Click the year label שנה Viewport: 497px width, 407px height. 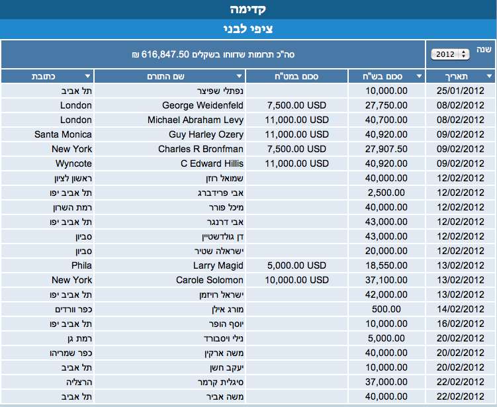click(x=484, y=50)
